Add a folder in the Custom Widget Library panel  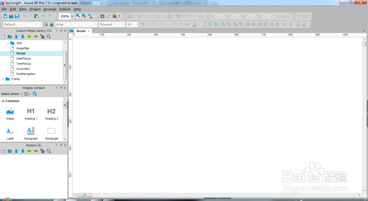click(x=10, y=37)
